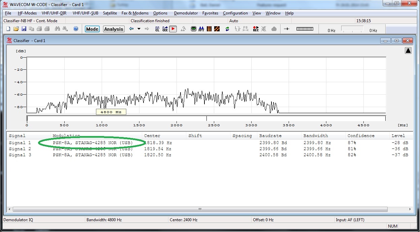Viewport: 420px width, 232px height.
Task: Open the sonagram icon next to FFT
Action: tap(209, 29)
